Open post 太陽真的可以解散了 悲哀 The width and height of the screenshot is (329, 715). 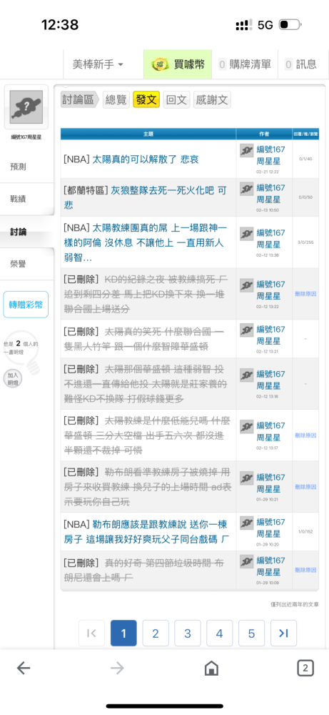coord(146,159)
